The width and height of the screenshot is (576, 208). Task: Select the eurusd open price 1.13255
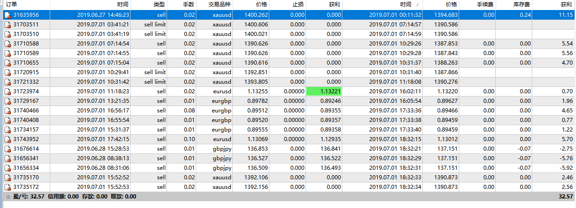click(x=258, y=91)
